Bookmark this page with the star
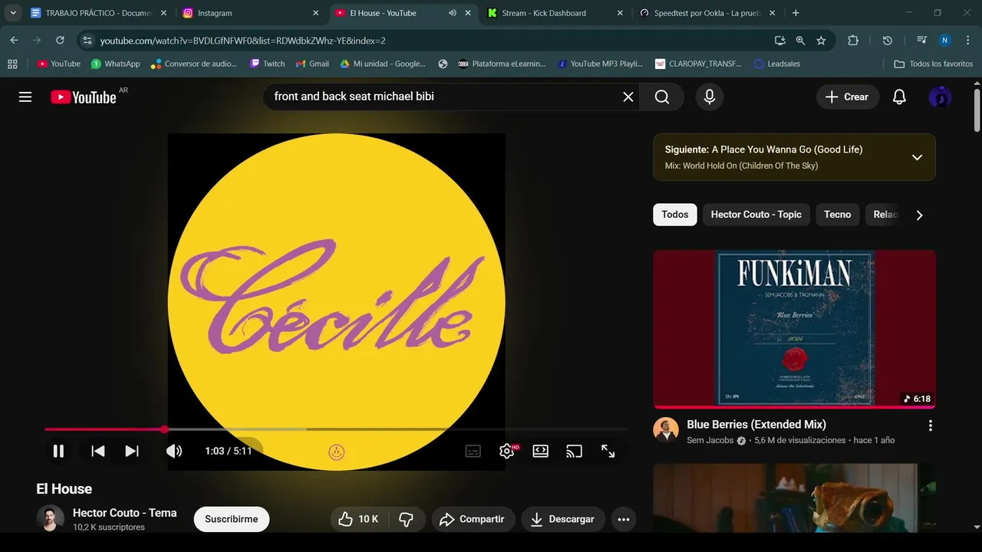 point(821,40)
